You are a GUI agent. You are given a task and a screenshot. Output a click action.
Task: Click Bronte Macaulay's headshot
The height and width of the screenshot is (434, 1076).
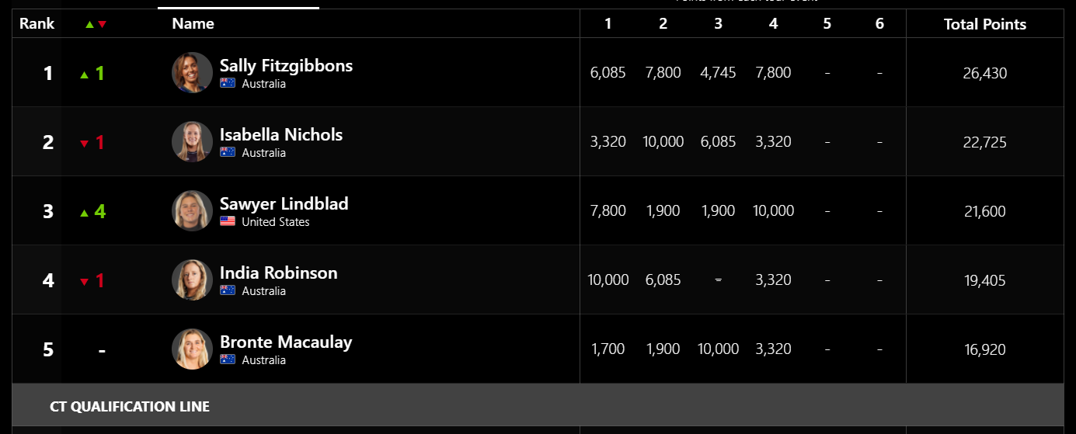192,349
